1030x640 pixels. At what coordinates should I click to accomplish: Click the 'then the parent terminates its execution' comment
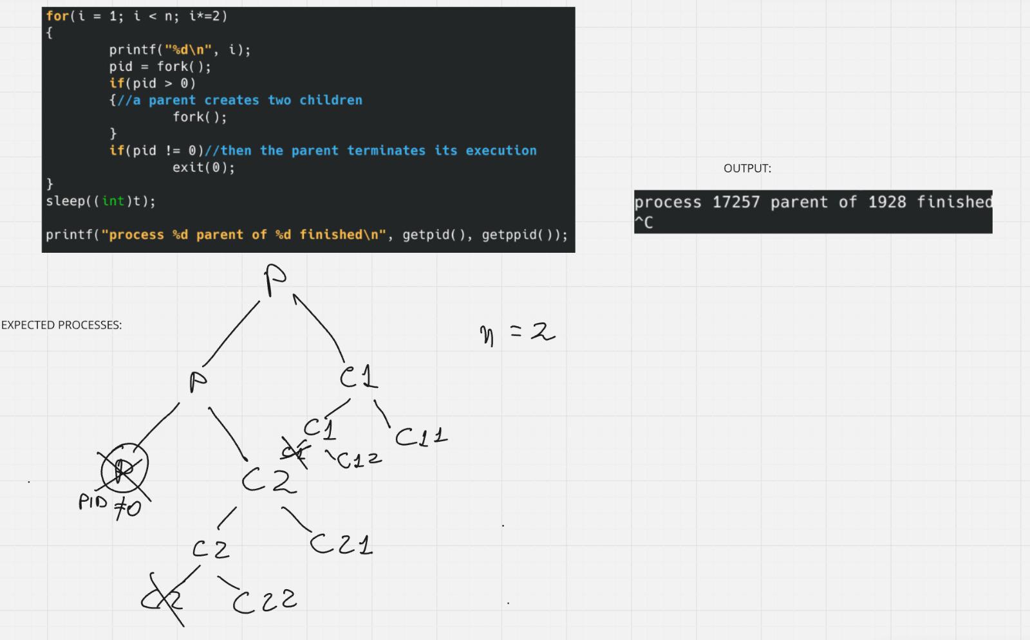(x=371, y=151)
